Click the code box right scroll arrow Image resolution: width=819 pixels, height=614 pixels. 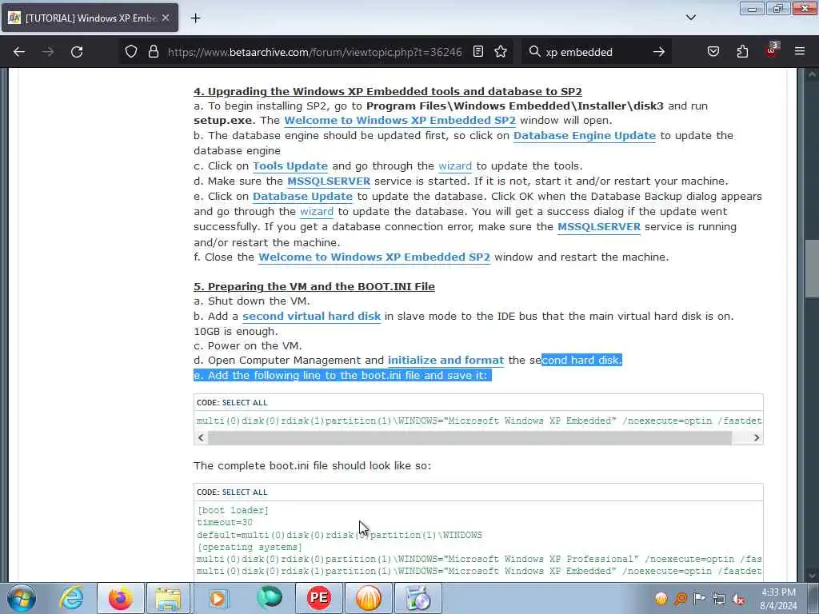click(x=757, y=438)
